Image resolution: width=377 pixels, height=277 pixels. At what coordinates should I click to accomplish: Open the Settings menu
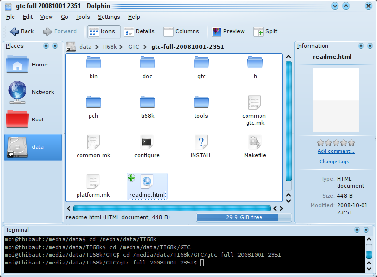[x=109, y=17]
